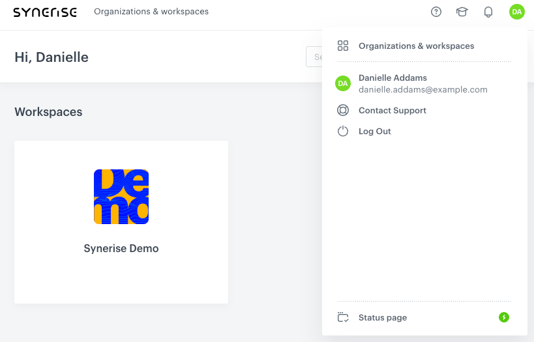Screen dimensions: 534x342
Task: Open the notifications bell
Action: [488, 12]
